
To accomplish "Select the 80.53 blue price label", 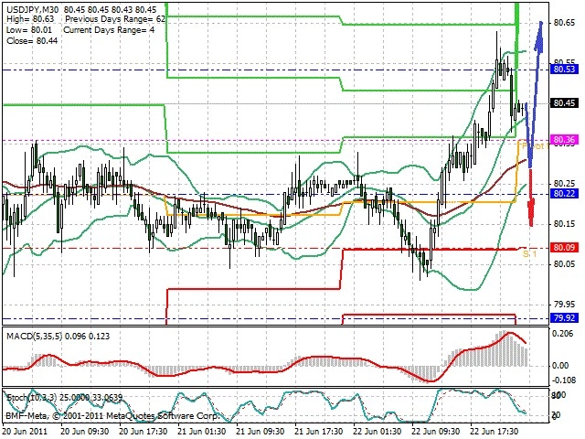I will click(x=564, y=70).
